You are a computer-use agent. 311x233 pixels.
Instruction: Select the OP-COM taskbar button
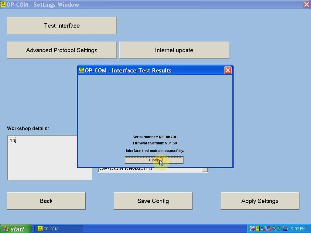(x=58, y=229)
